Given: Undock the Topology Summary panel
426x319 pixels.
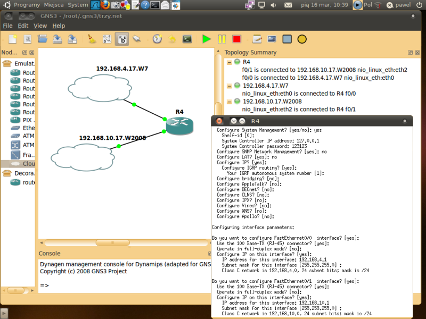Looking at the screenshot, I should pos(410,52).
